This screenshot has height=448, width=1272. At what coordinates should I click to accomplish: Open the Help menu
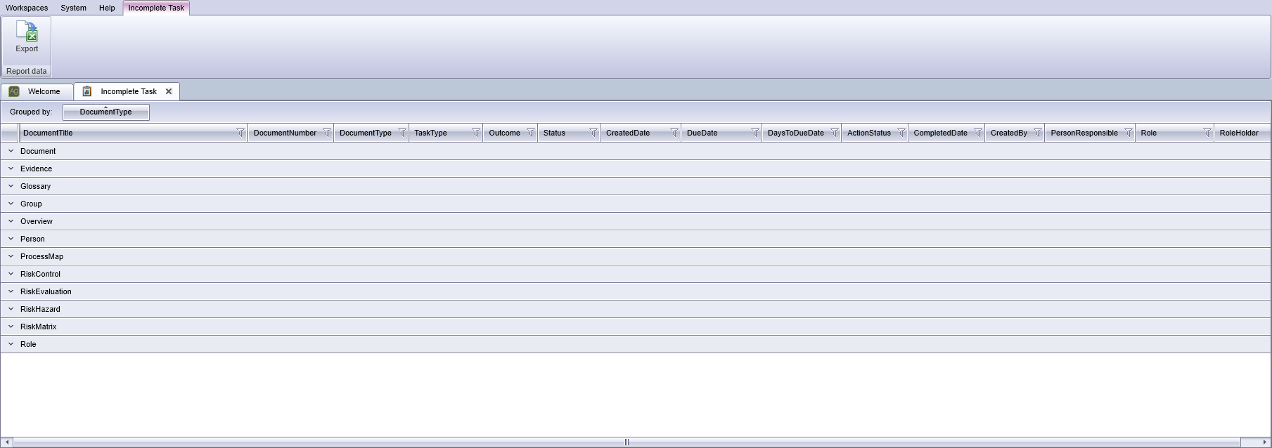click(x=107, y=8)
